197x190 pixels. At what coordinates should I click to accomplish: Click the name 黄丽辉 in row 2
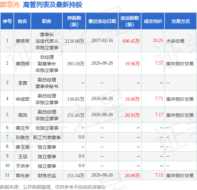pos(22,64)
